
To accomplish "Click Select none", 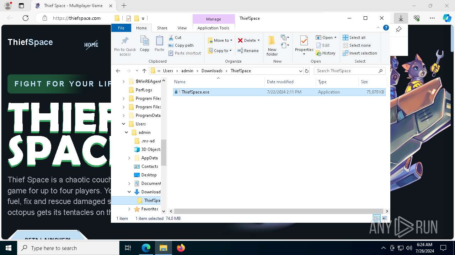I will (x=357, y=45).
